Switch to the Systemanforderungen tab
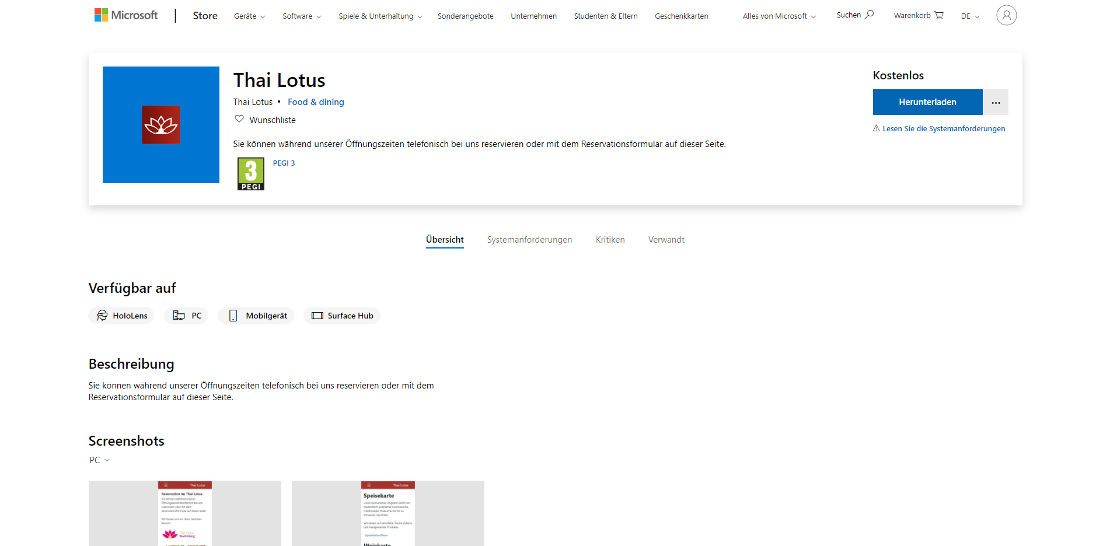This screenshot has width=1110, height=546. pyautogui.click(x=529, y=239)
